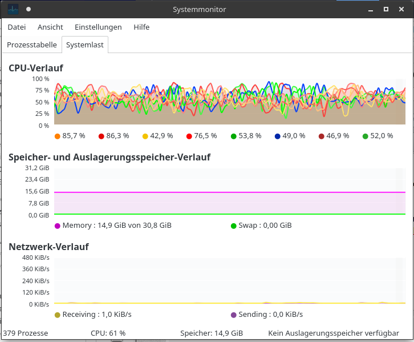This screenshot has width=414, height=342.
Task: Click the purple Sending color swatch
Action: coord(234,315)
